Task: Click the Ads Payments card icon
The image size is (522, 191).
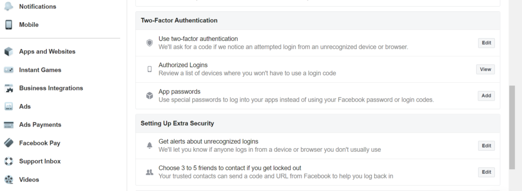Action: point(9,124)
